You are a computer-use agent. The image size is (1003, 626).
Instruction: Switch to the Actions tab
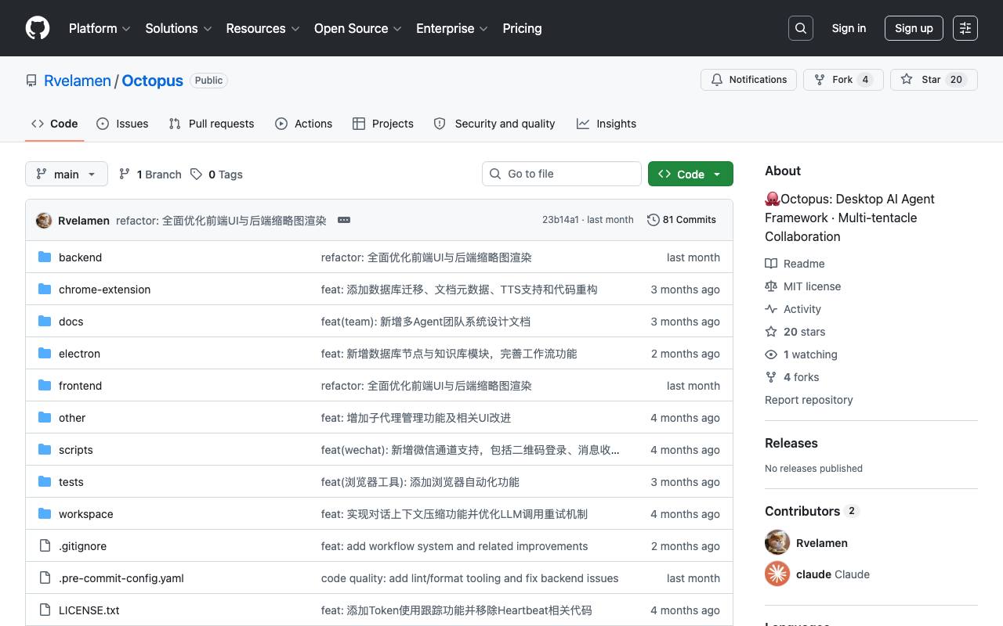click(304, 124)
